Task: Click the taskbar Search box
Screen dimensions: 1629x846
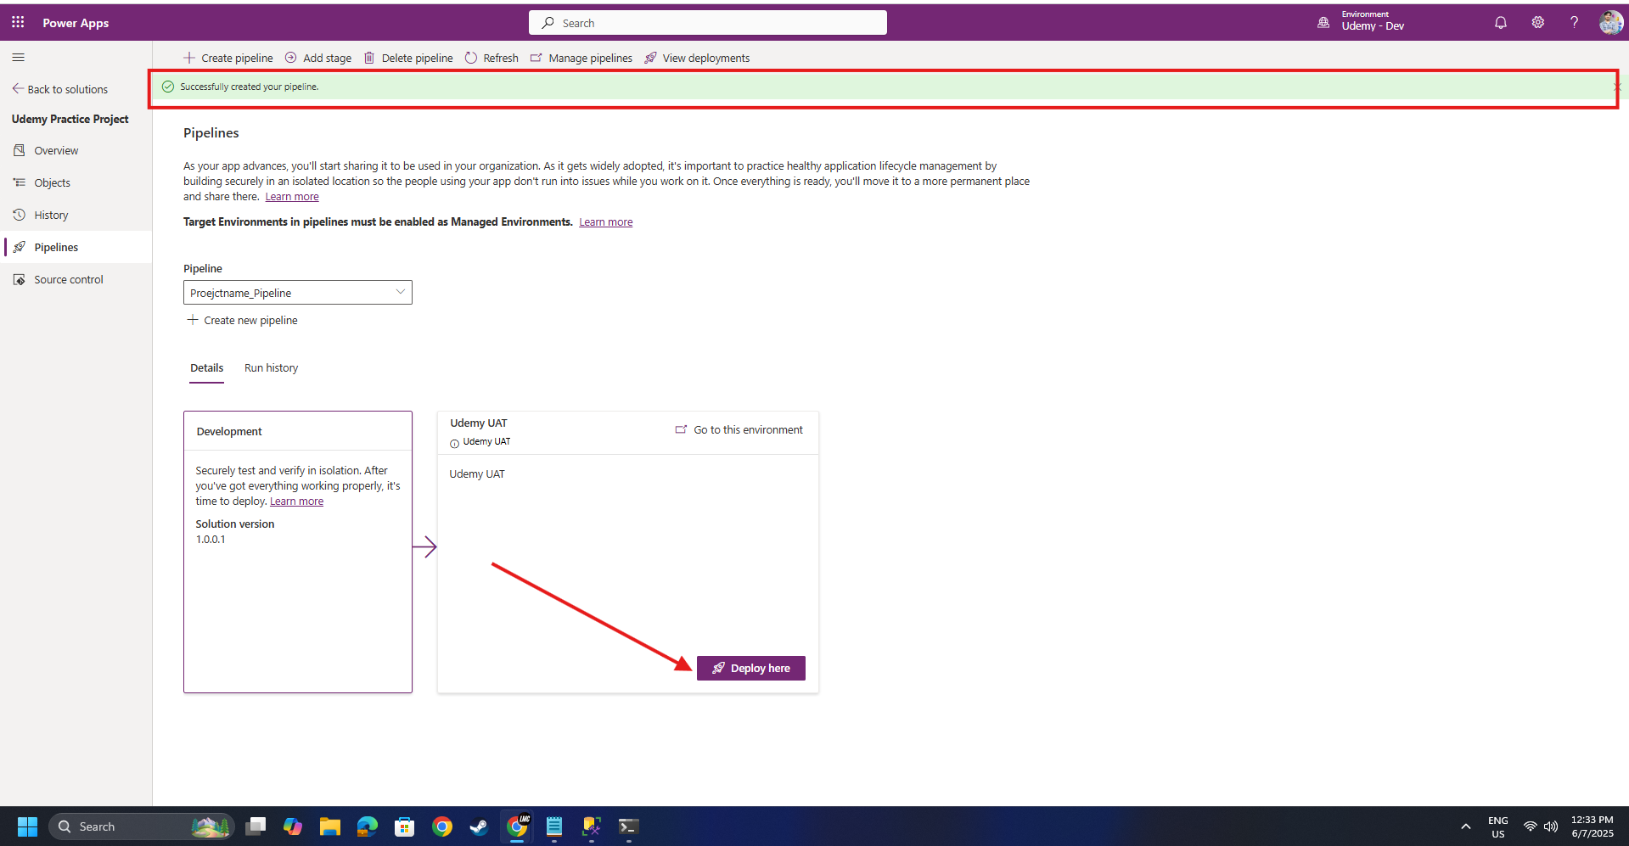Action: click(x=141, y=826)
